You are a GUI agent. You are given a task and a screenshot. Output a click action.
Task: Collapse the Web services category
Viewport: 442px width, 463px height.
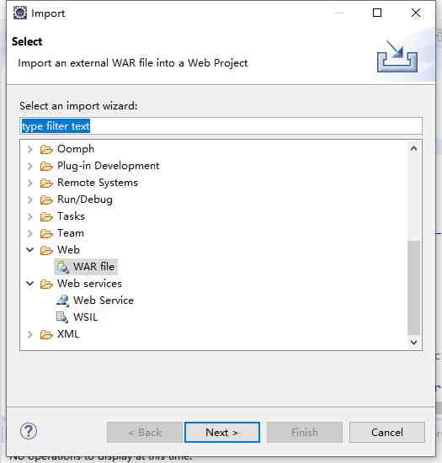coord(29,284)
